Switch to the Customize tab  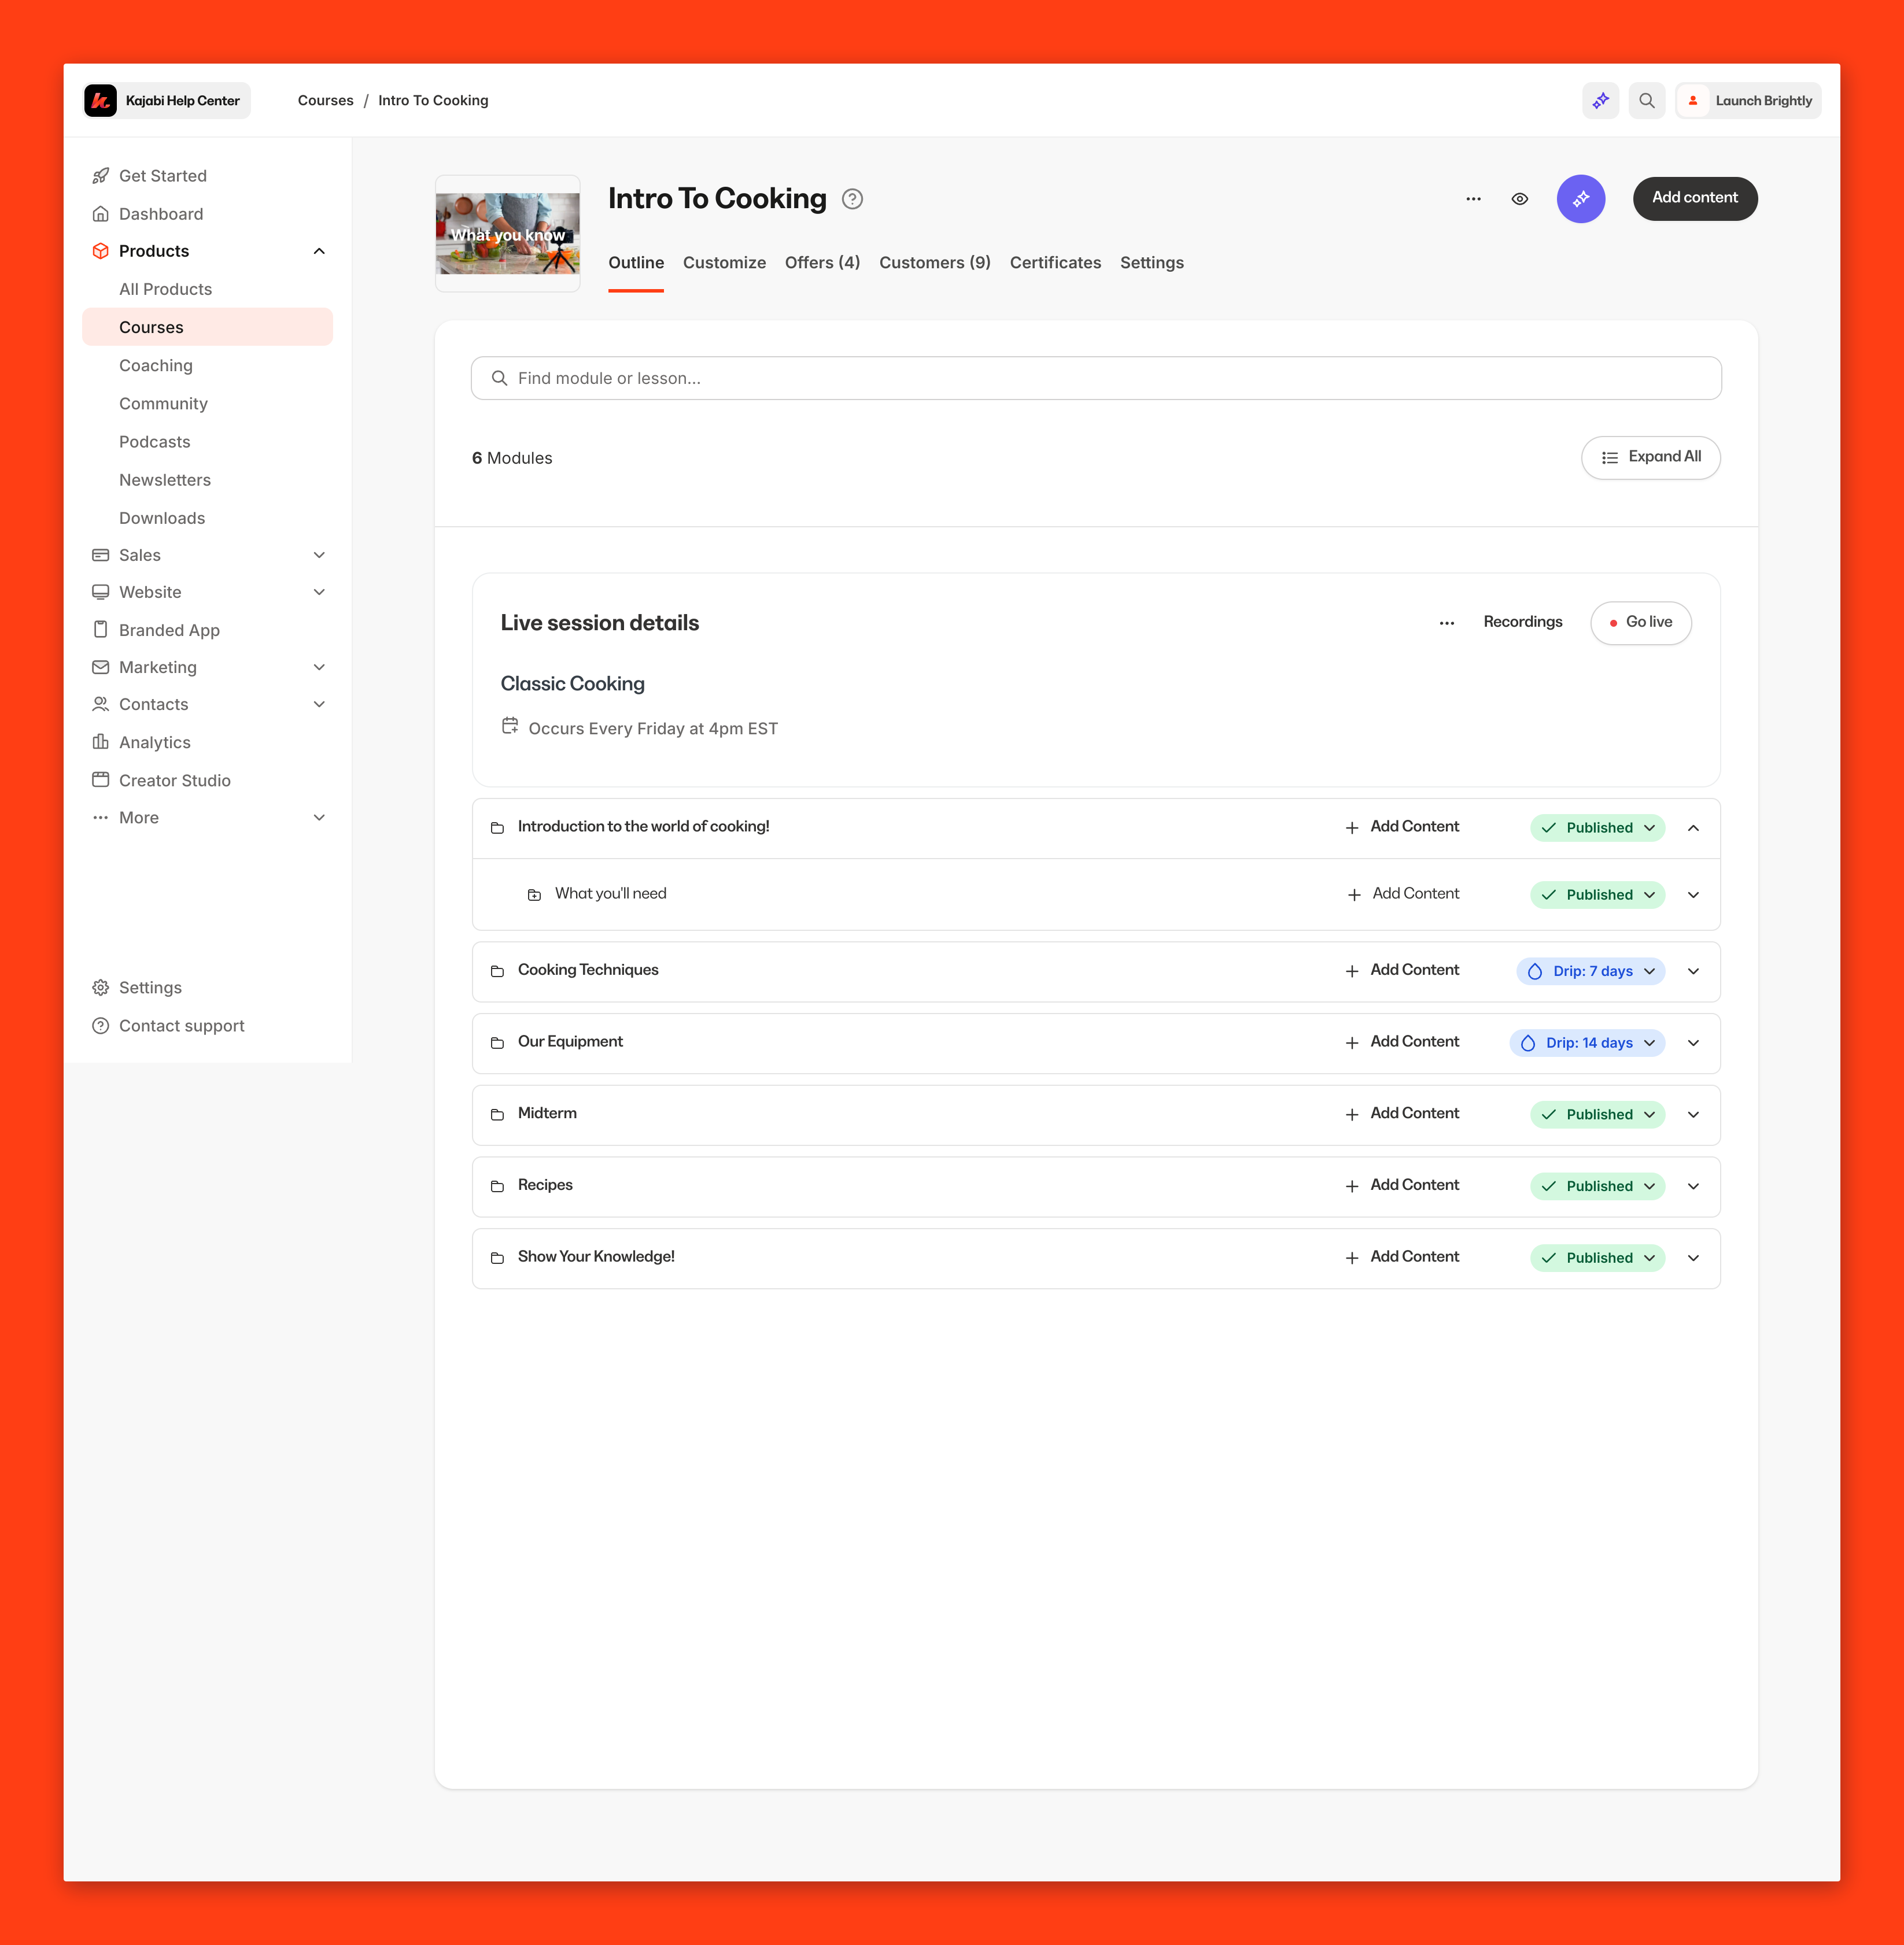pyautogui.click(x=724, y=263)
